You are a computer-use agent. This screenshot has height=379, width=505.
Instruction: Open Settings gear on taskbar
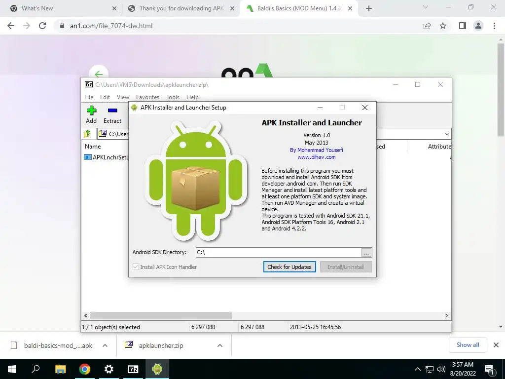tap(109, 369)
